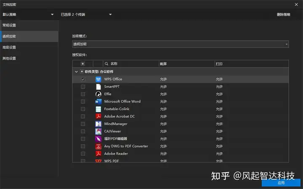Check the Foxtable-Colink checkbox
Image resolution: width=303 pixels, height=189 pixels.
83,109
